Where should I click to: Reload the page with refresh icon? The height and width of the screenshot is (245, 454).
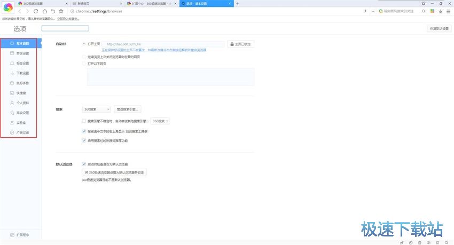(x=36, y=11)
